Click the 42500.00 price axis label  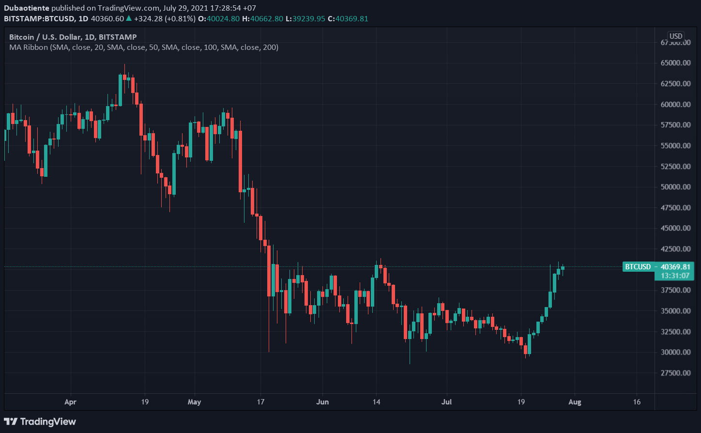(676, 249)
